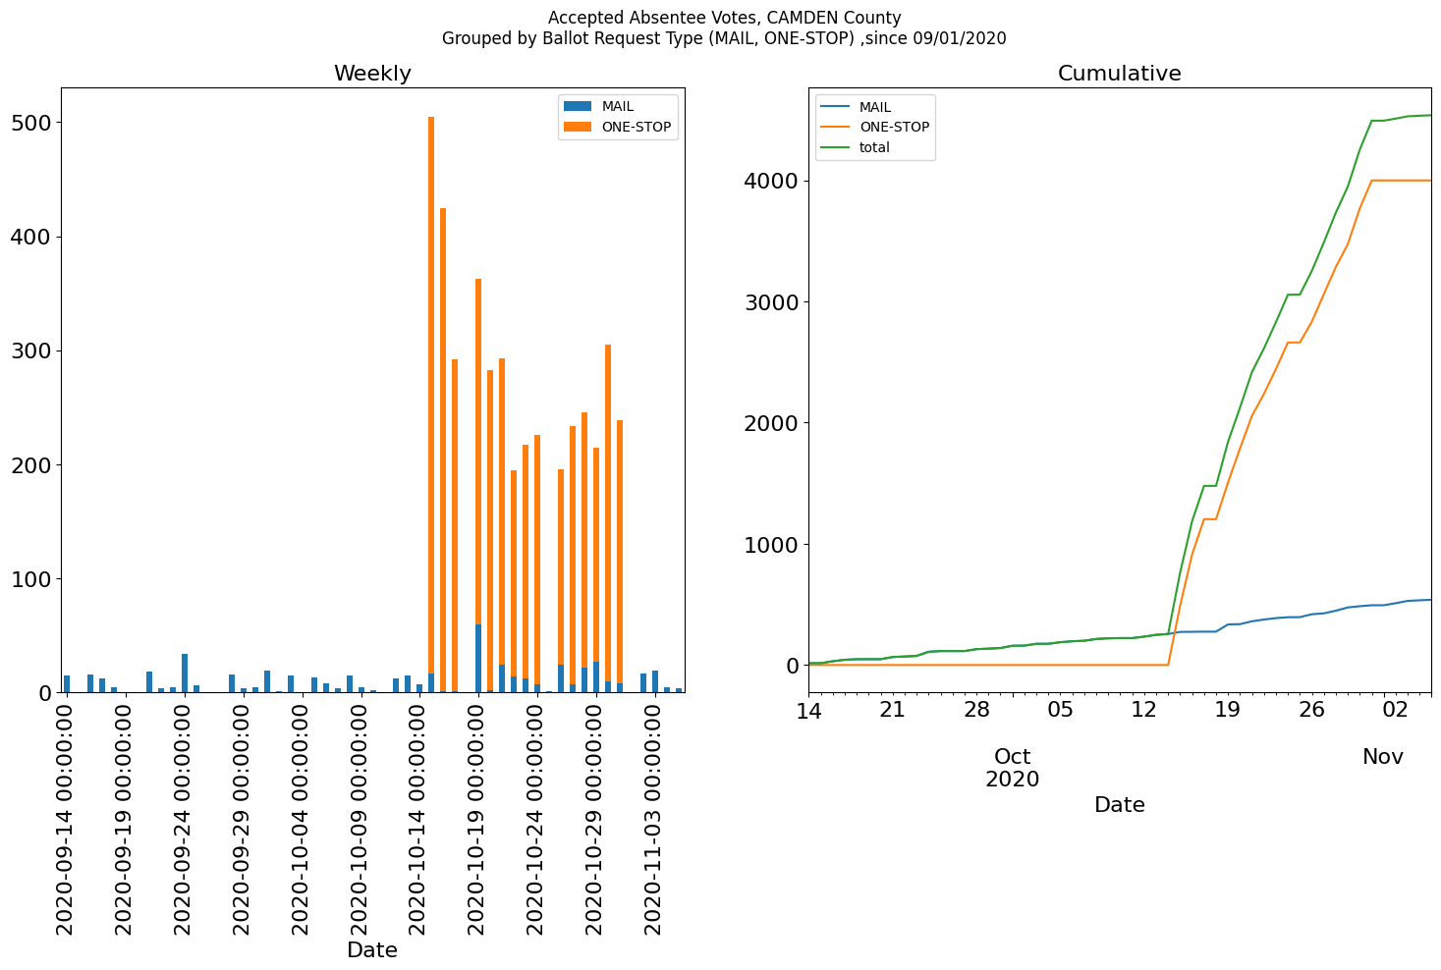
Task: Click the Cumulative y-axis label 3000
Action: coord(769,302)
